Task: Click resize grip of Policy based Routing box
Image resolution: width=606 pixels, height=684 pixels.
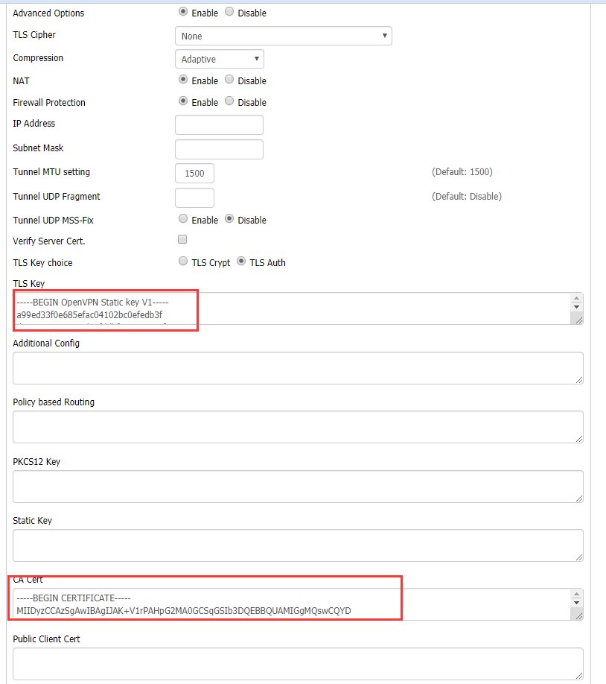Action: [579, 439]
